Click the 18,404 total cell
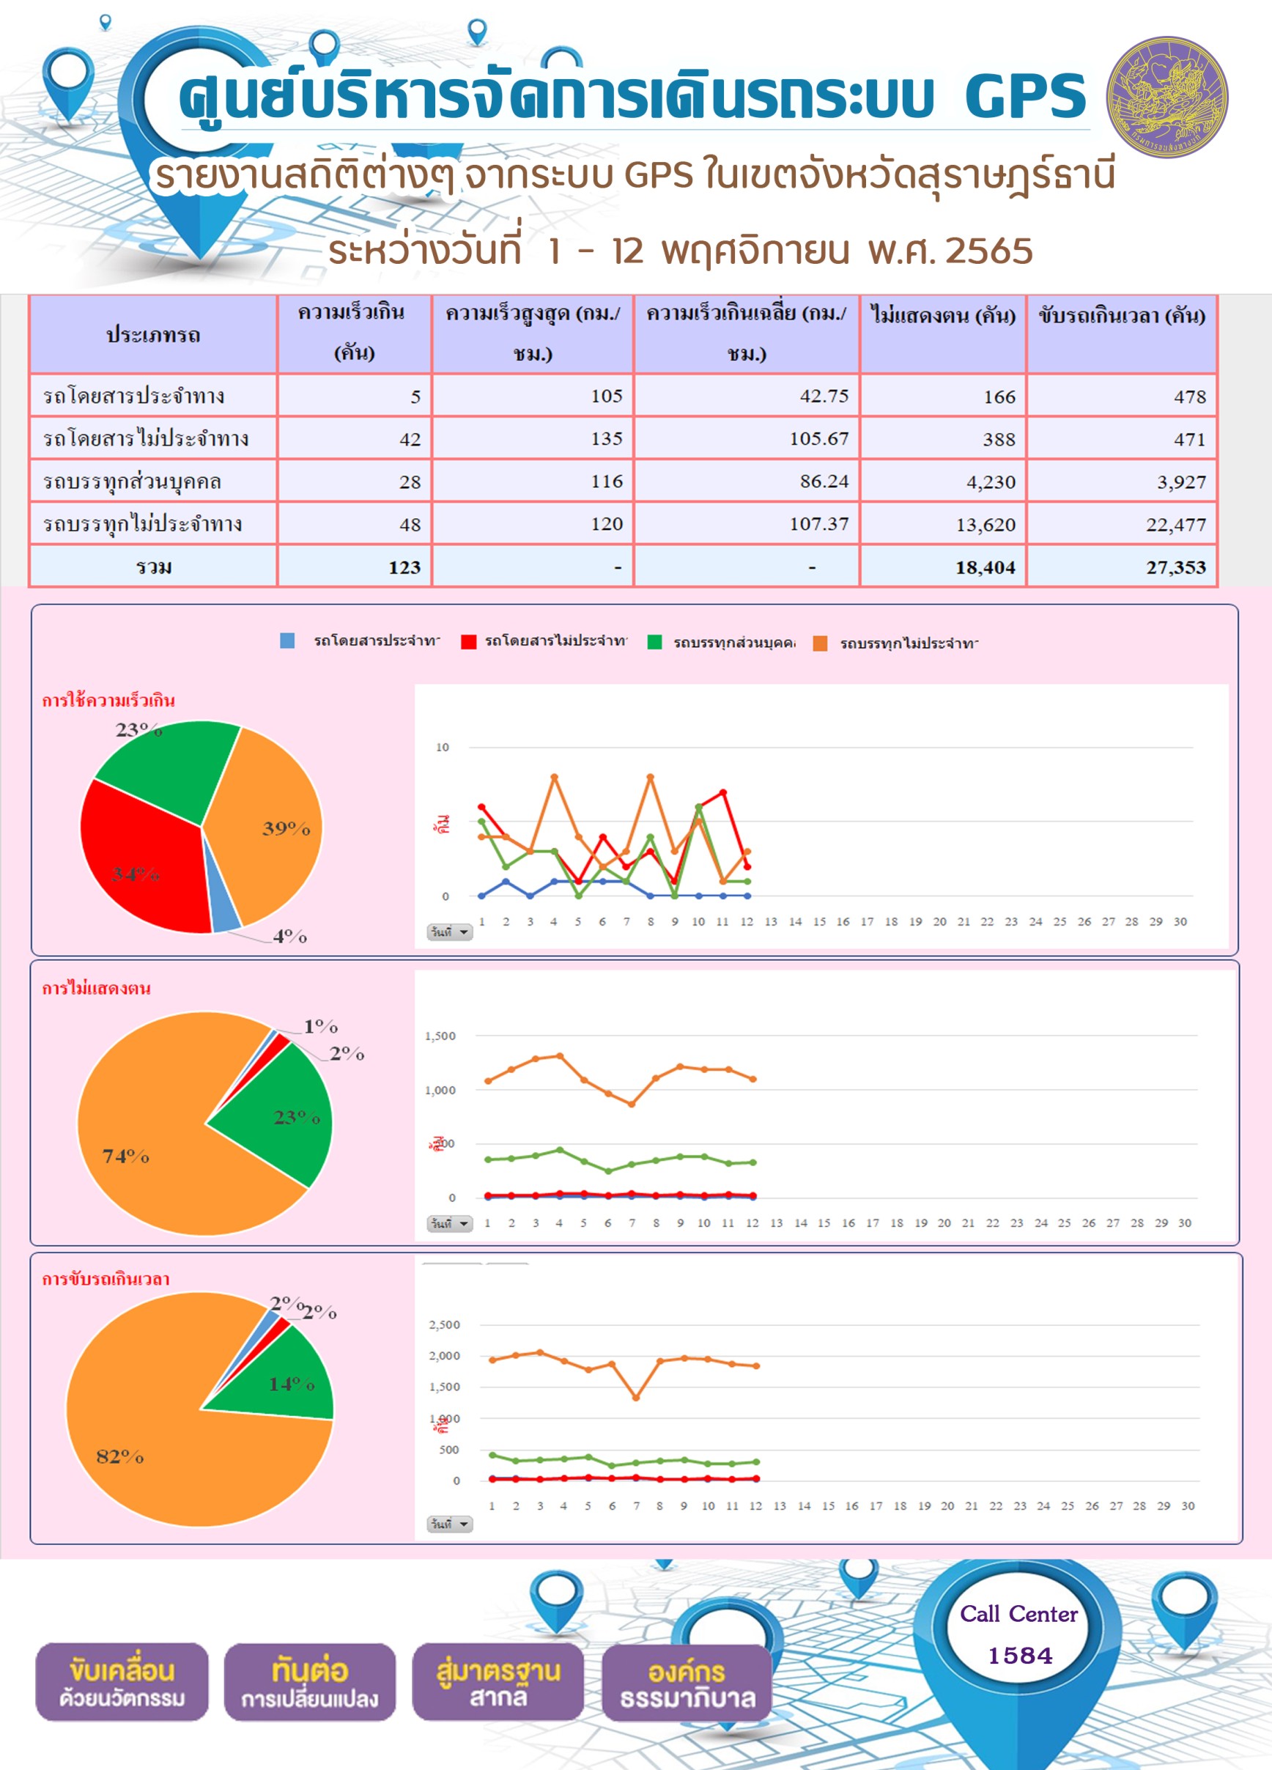Image resolution: width=1272 pixels, height=1770 pixels. pyautogui.click(x=944, y=567)
